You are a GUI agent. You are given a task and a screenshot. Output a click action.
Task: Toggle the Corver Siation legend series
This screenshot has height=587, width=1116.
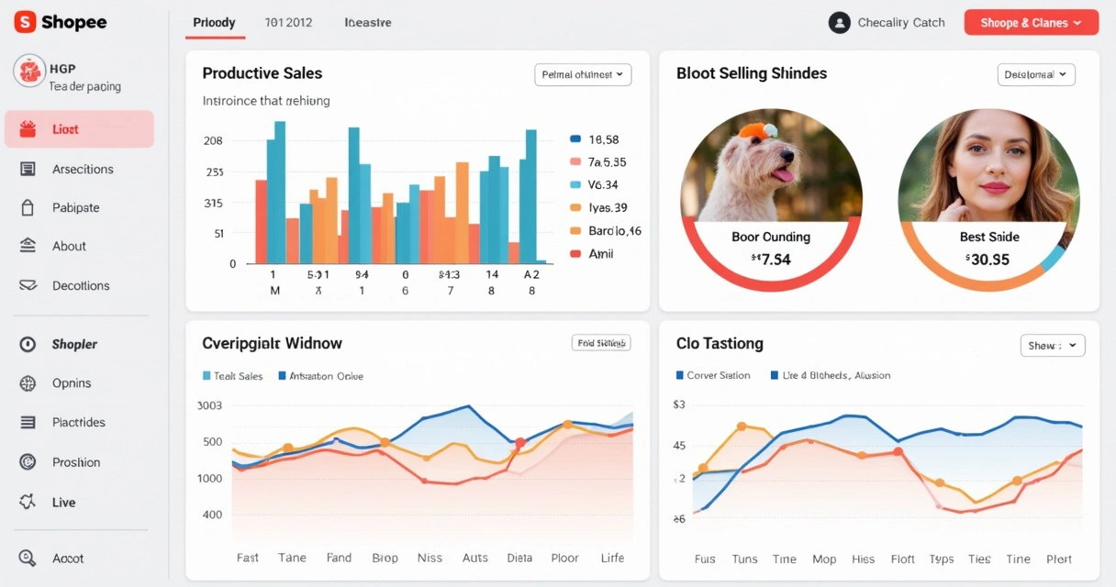click(x=713, y=375)
